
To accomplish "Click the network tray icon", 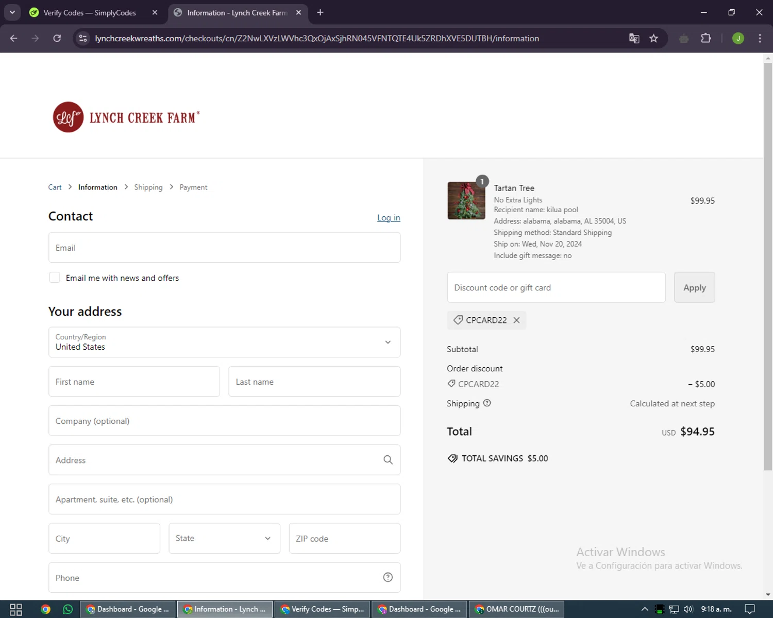I will 674,609.
